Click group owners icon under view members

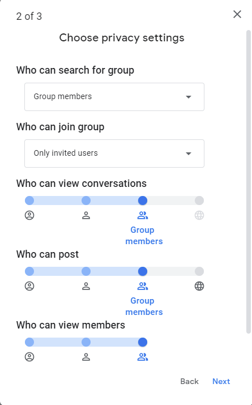[29, 357]
